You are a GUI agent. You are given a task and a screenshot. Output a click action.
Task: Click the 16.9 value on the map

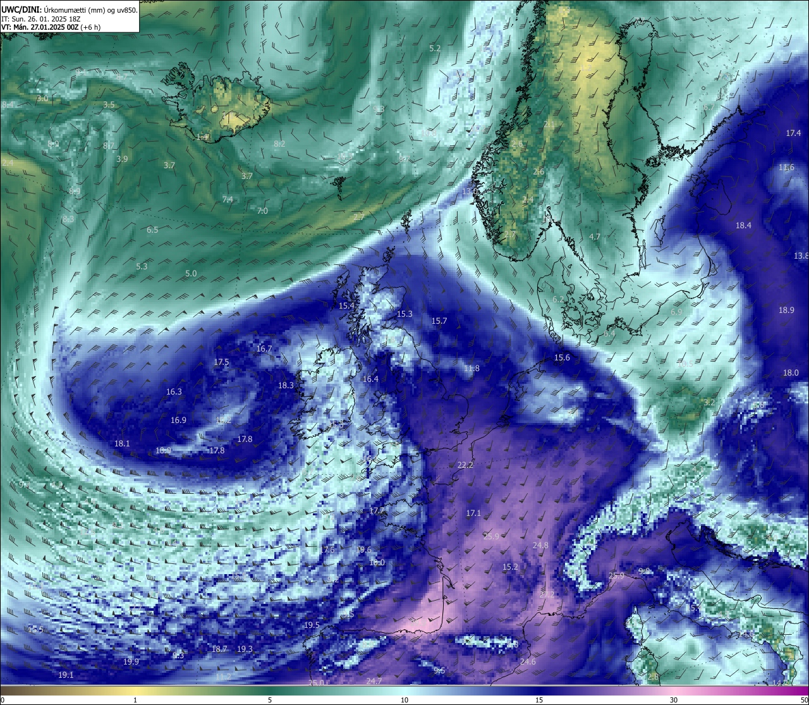[178, 420]
